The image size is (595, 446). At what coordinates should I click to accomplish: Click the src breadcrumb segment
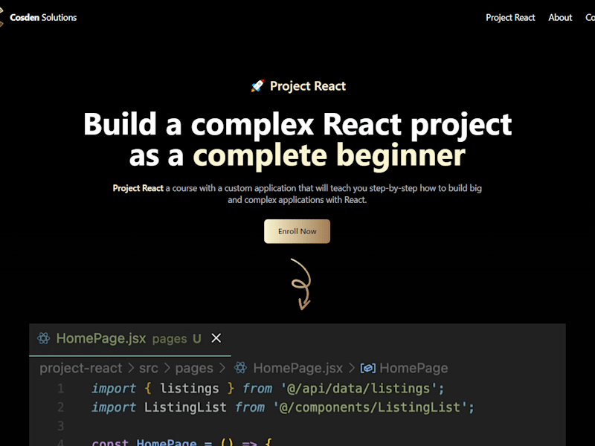click(148, 368)
